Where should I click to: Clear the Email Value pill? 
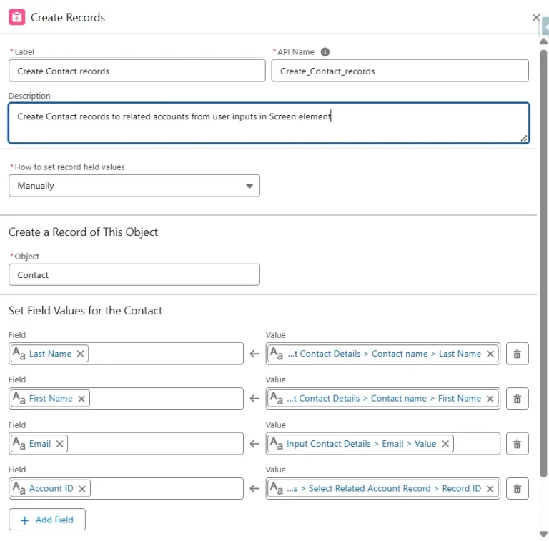[x=445, y=444]
